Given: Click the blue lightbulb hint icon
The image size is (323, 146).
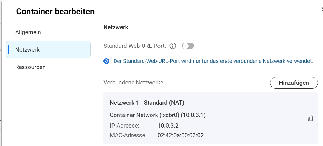Looking at the screenshot, I should point(106,61).
